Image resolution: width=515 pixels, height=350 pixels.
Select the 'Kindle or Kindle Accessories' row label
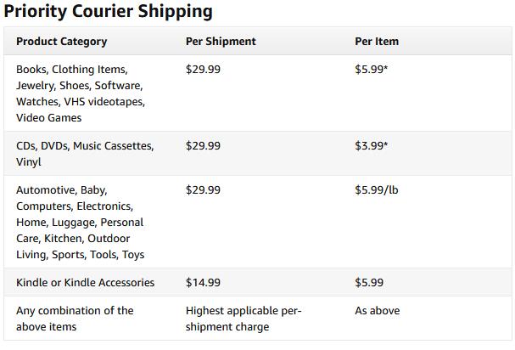tap(85, 283)
